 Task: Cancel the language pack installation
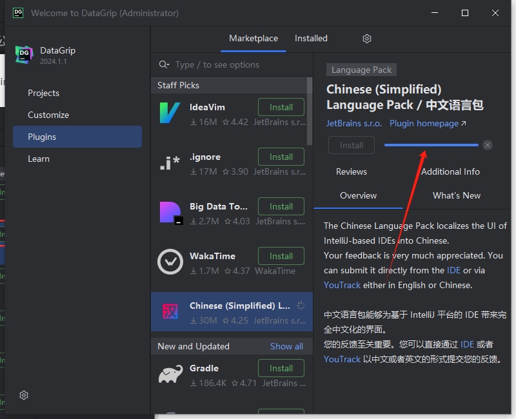click(488, 145)
